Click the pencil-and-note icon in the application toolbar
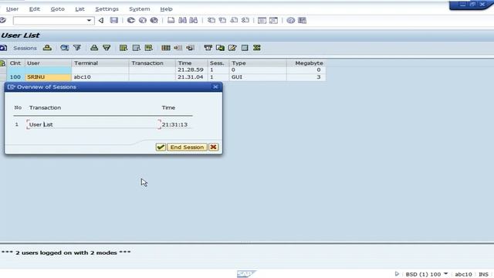The height and width of the screenshot is (278, 494). [232, 48]
